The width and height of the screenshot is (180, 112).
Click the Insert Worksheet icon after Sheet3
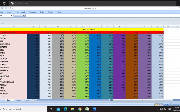tap(34, 100)
